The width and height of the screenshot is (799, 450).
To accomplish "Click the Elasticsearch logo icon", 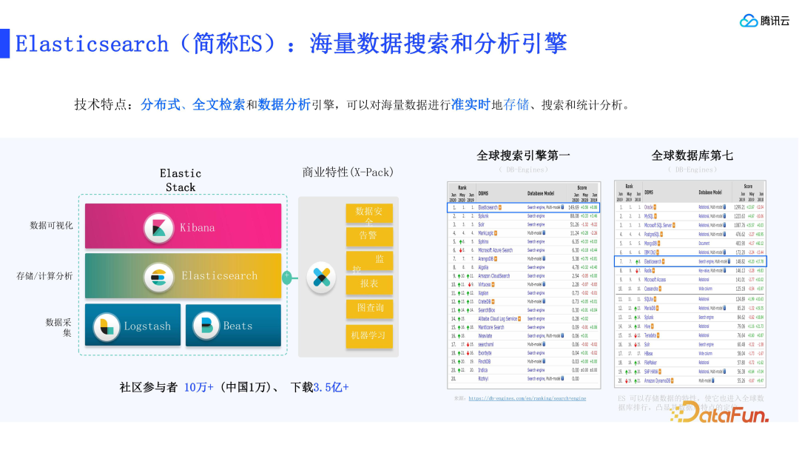I will [158, 276].
